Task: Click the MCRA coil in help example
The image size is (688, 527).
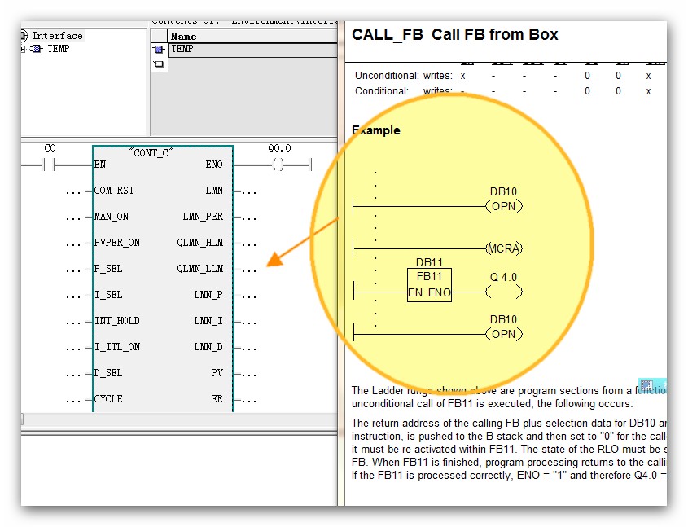Action: [x=503, y=248]
